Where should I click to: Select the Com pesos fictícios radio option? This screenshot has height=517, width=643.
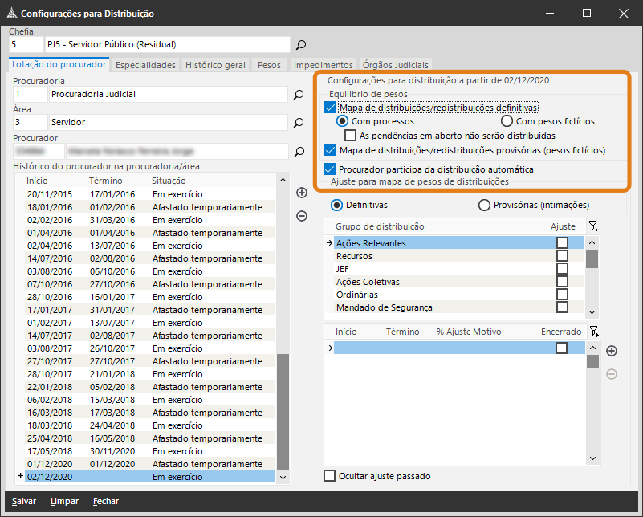pos(507,121)
